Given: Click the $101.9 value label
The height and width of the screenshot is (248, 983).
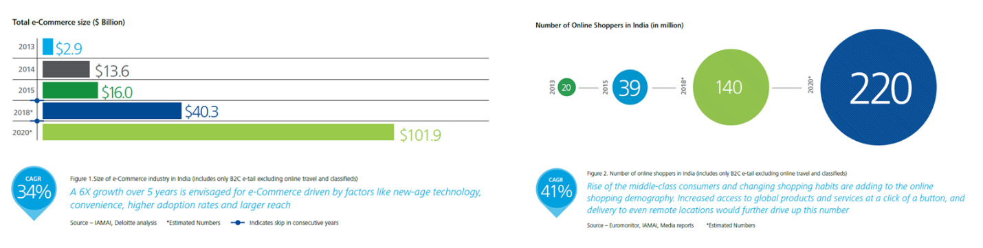Looking at the screenshot, I should pos(420,135).
